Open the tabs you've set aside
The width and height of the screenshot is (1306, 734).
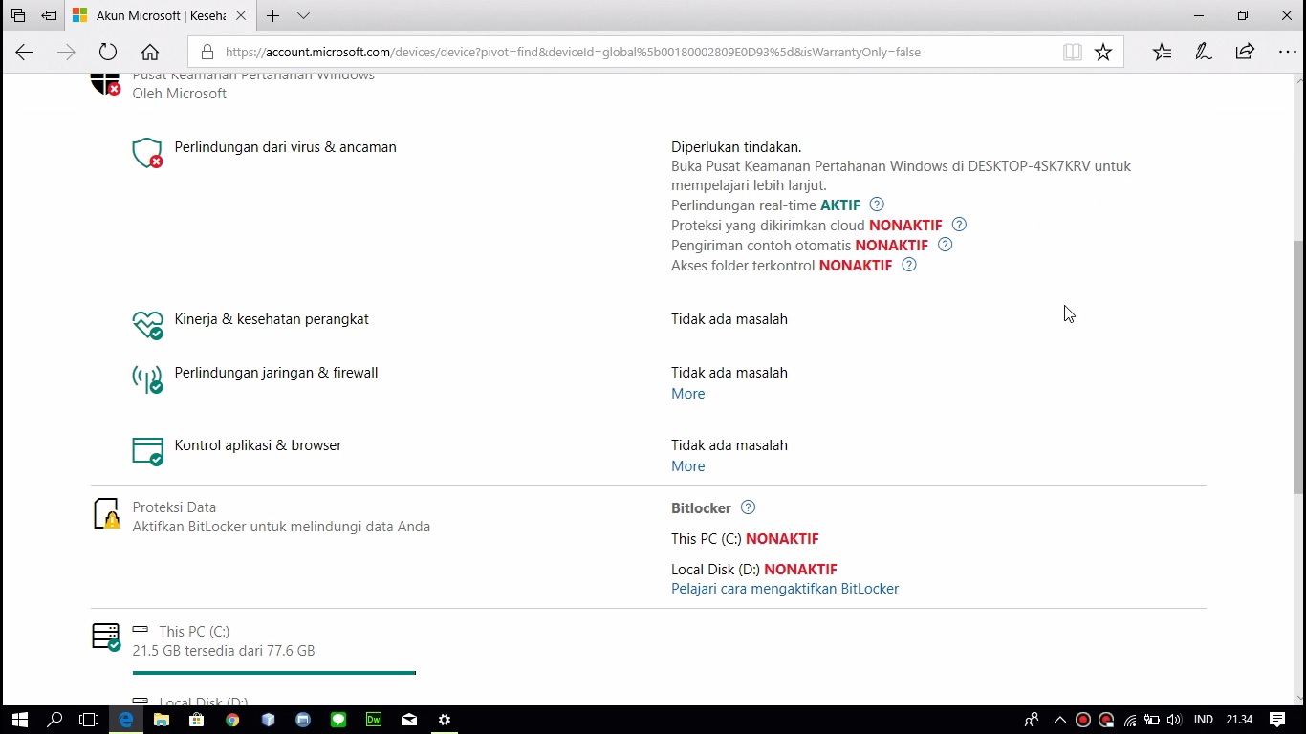[18, 15]
